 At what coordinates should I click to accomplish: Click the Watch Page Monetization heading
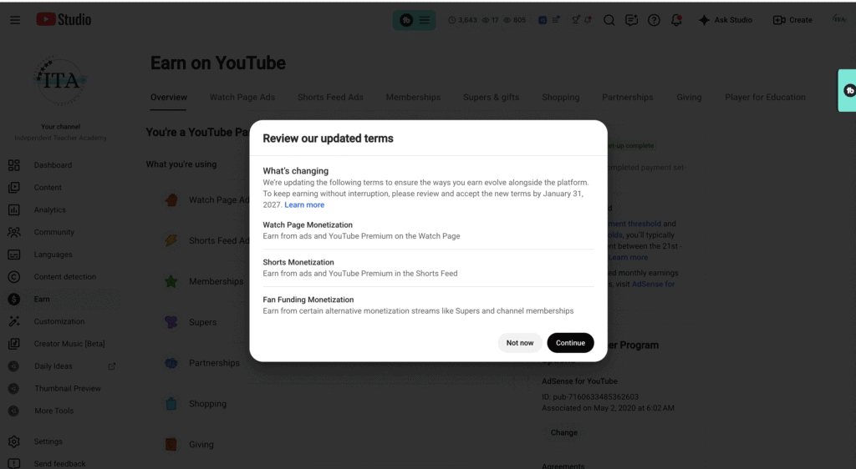coord(308,225)
